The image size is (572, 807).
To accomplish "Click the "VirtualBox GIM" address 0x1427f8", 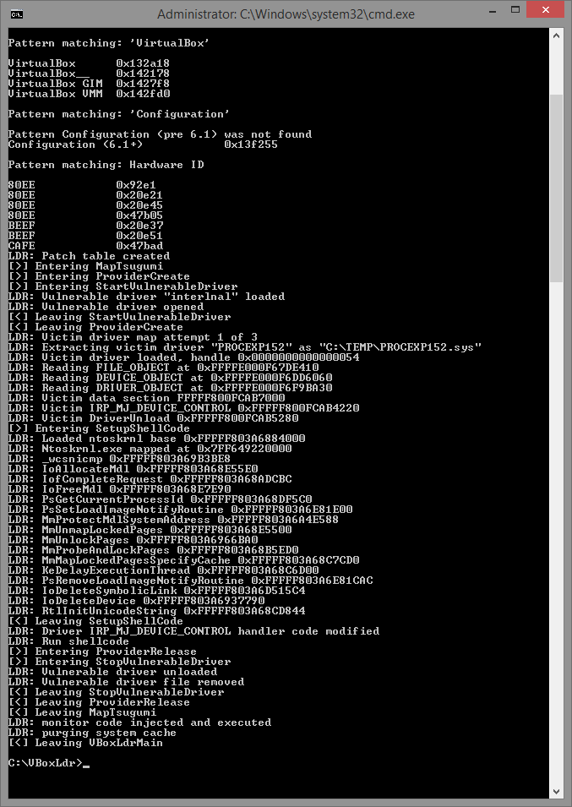I will tap(143, 84).
